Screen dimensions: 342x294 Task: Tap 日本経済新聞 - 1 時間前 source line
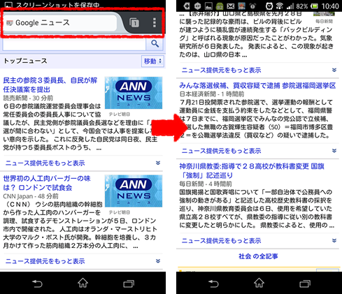212,94
